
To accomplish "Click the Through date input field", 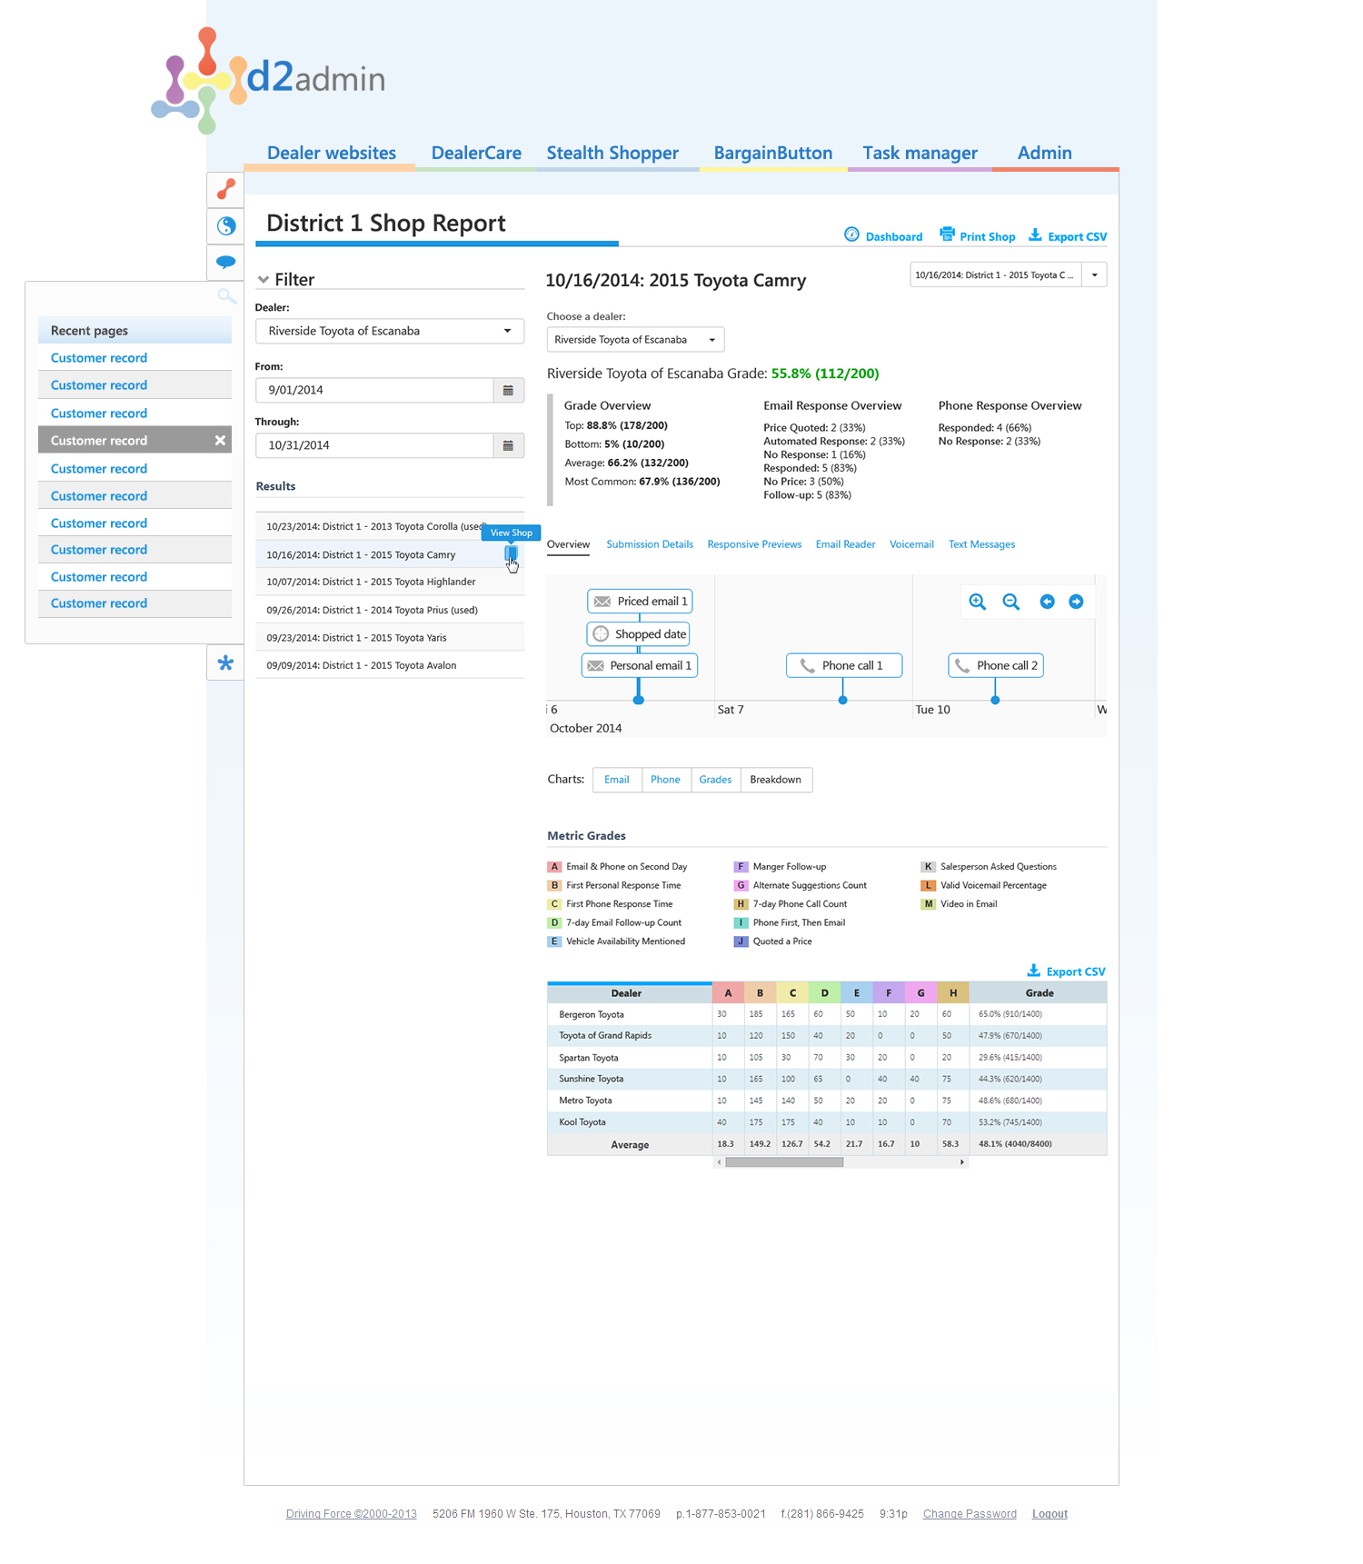I will coord(374,445).
